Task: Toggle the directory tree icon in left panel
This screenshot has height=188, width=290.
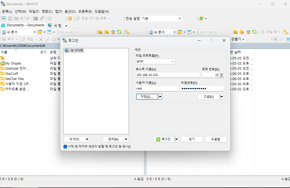Action: click(x=127, y=32)
